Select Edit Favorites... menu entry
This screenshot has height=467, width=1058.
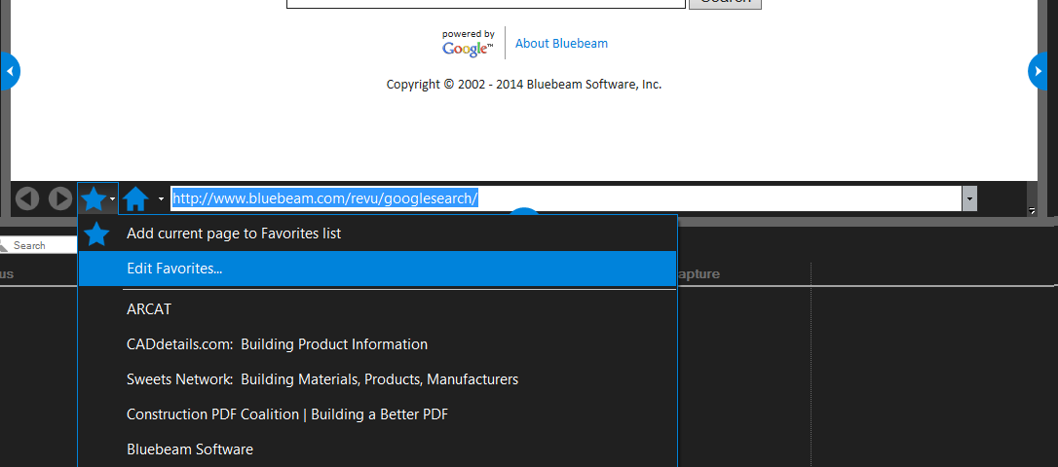[x=377, y=269]
